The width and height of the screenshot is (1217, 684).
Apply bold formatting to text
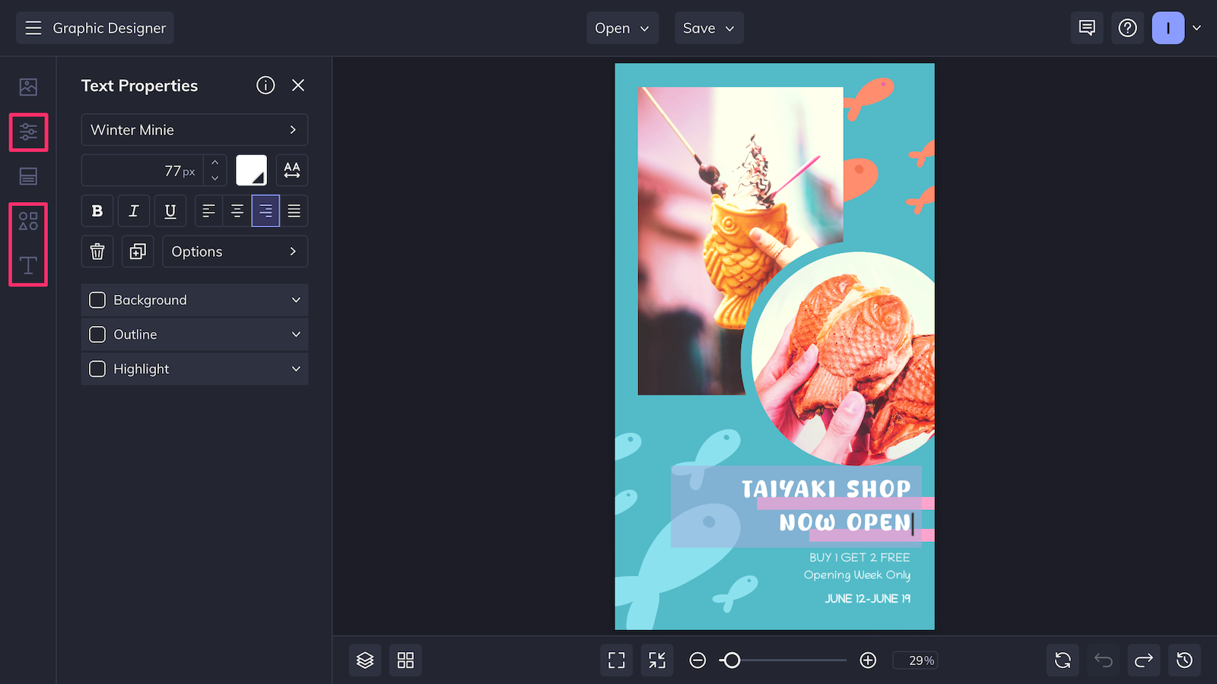[x=97, y=211]
